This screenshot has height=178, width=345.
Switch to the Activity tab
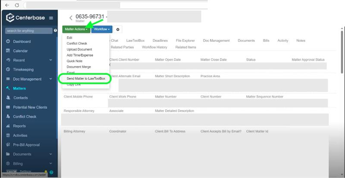point(283,41)
